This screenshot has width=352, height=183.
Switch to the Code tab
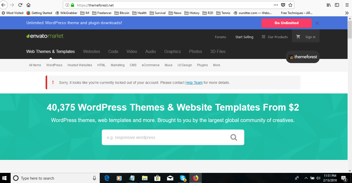point(113,51)
